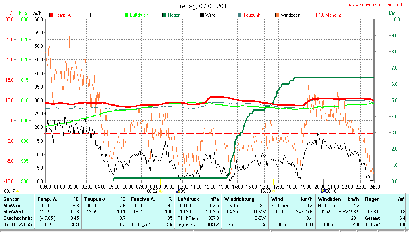The image size is (410, 232).
Task: Select the Regen column header in table
Action: click(x=372, y=199)
